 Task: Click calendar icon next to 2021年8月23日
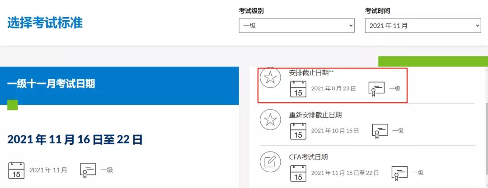[x=298, y=89]
